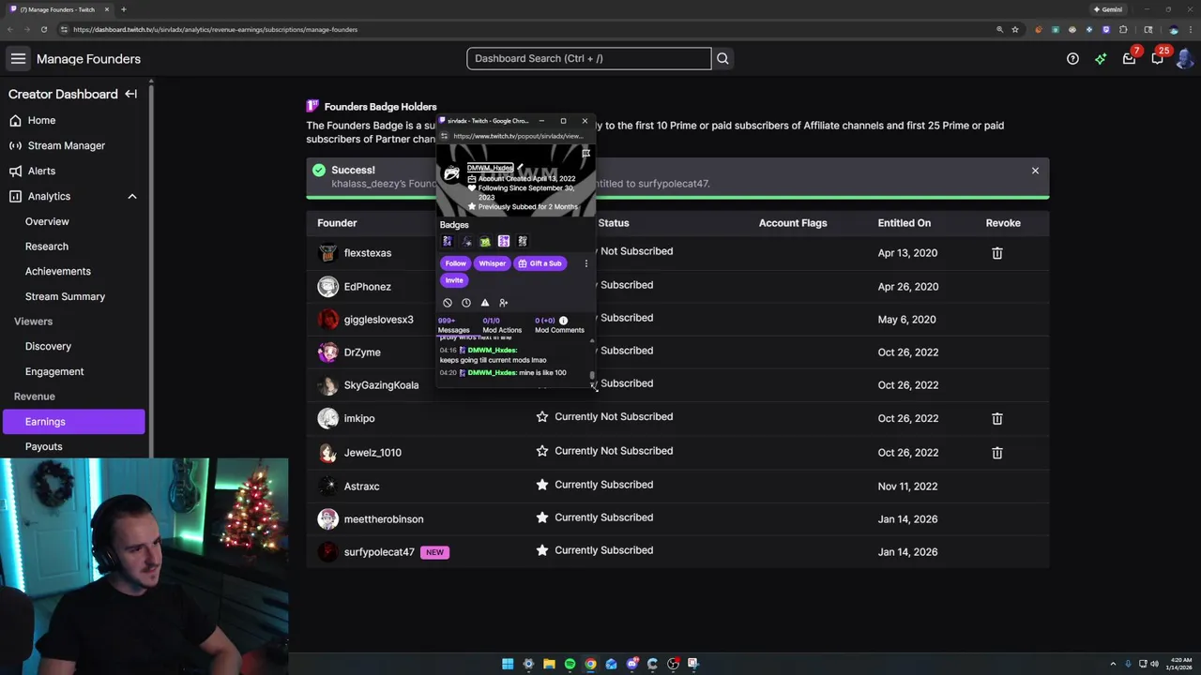This screenshot has width=1201, height=675.
Task: Open Chrome extensions puzzle icon
Action: [x=1123, y=29]
